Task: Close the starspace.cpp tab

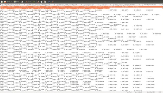Action: coord(98,5)
